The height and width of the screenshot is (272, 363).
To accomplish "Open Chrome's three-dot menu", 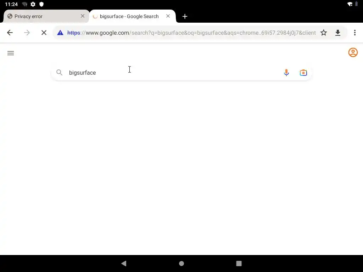I will 354,33.
